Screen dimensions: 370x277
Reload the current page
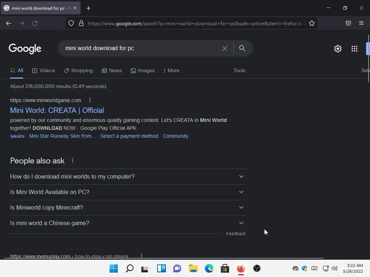tap(35, 23)
